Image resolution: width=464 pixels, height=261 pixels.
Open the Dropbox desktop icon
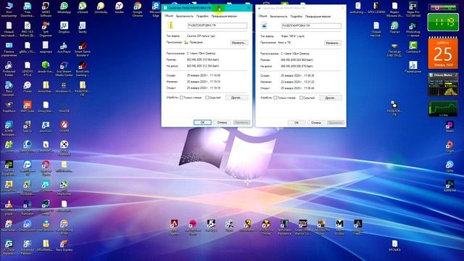(x=64, y=28)
